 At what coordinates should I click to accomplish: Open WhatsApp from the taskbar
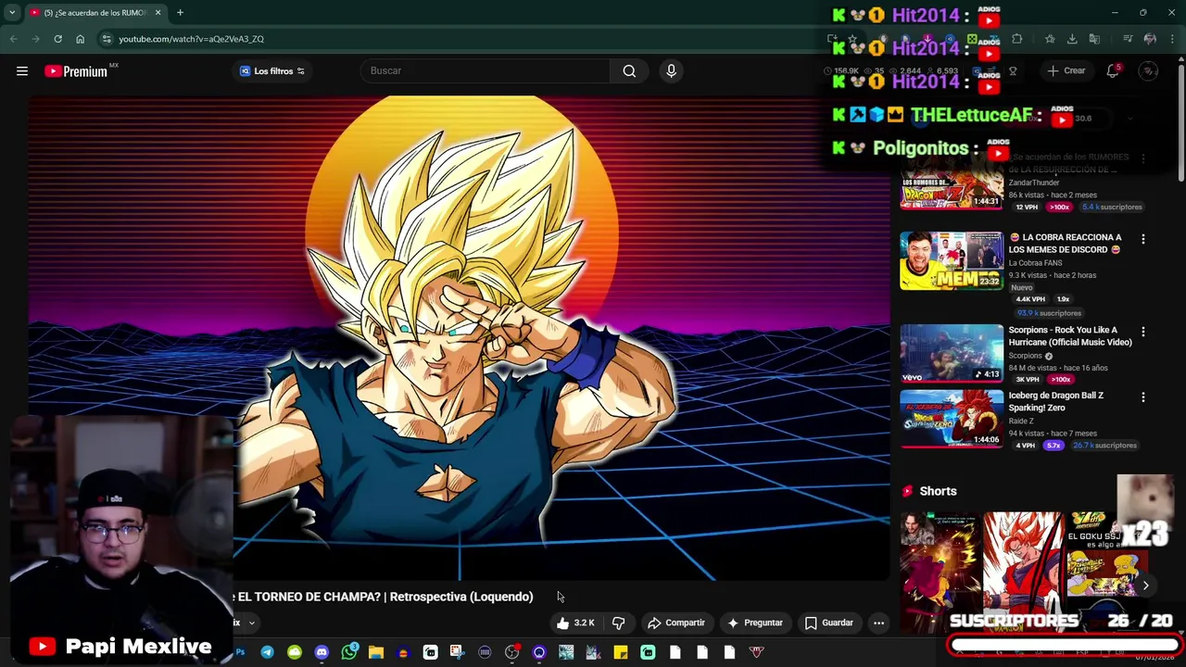coord(349,653)
